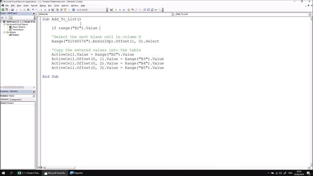Select the VBAProject root item

[21, 22]
